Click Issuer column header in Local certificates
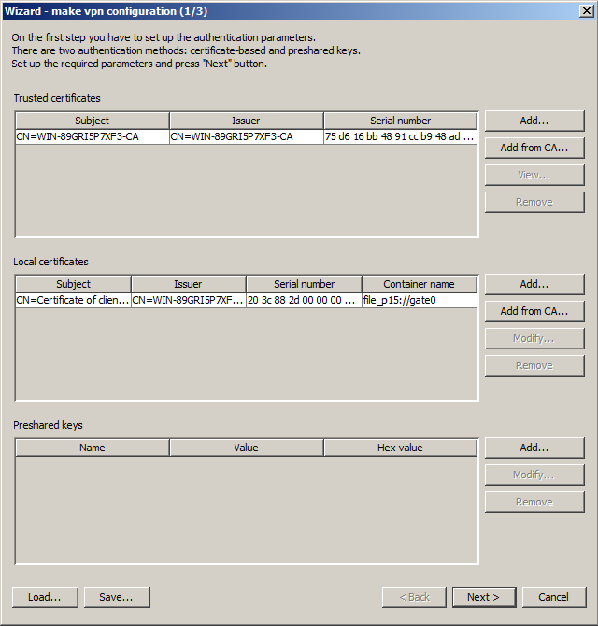The width and height of the screenshot is (598, 626). pyautogui.click(x=189, y=284)
